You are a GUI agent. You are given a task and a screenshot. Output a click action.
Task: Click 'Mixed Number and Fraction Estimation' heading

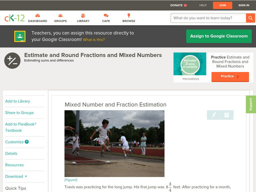click(x=116, y=105)
